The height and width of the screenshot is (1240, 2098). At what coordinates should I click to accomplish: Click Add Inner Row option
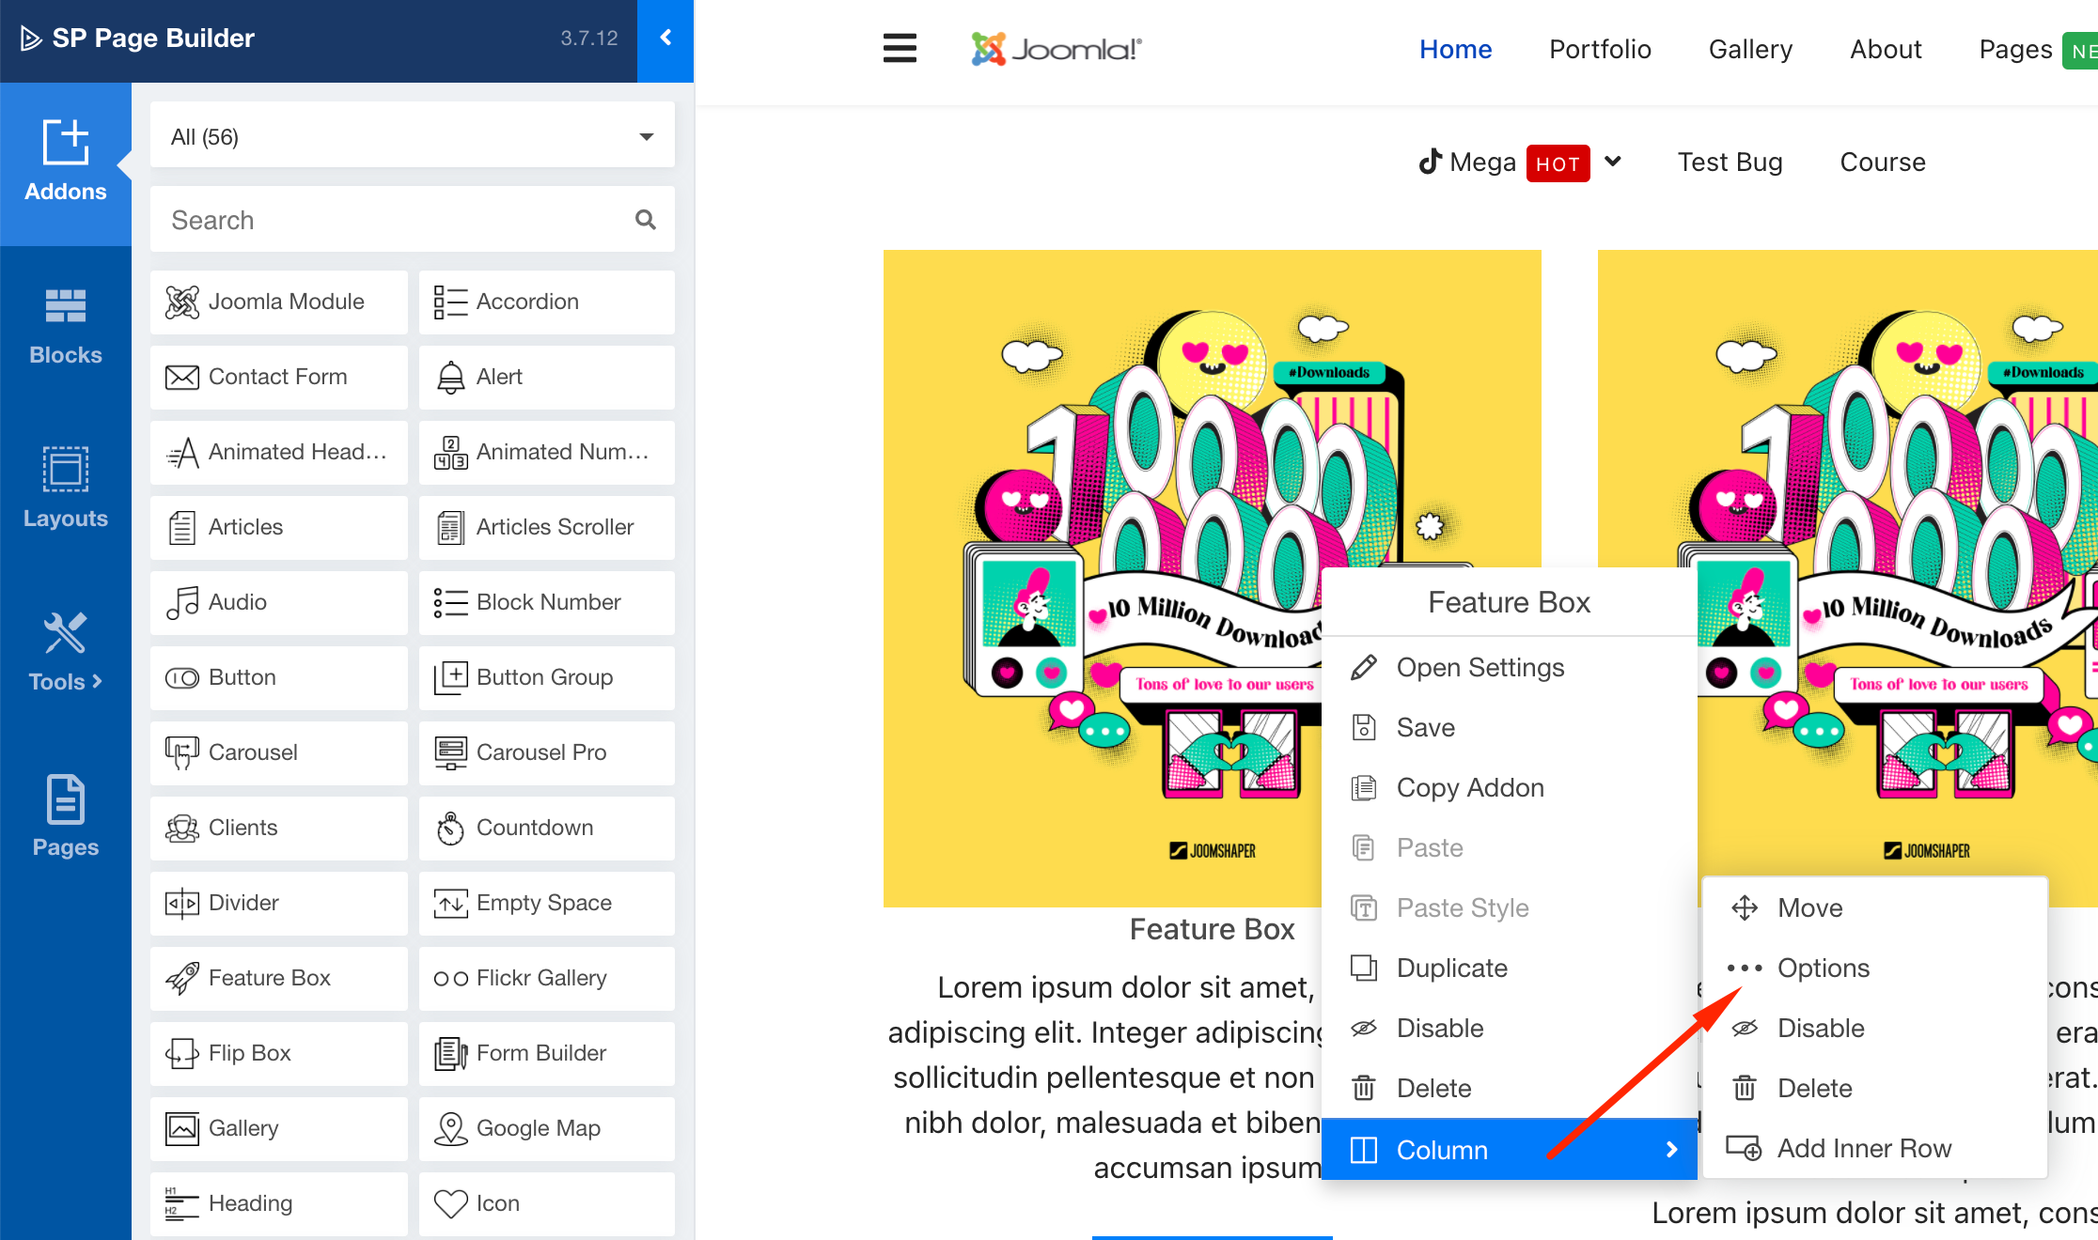pos(1863,1148)
